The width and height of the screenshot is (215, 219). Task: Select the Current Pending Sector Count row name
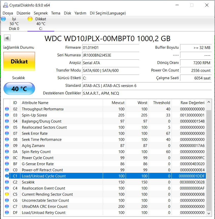point(47,194)
